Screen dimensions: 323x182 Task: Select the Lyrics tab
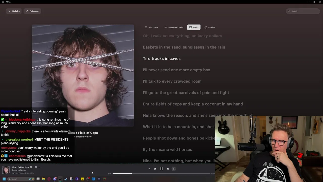click(x=194, y=27)
